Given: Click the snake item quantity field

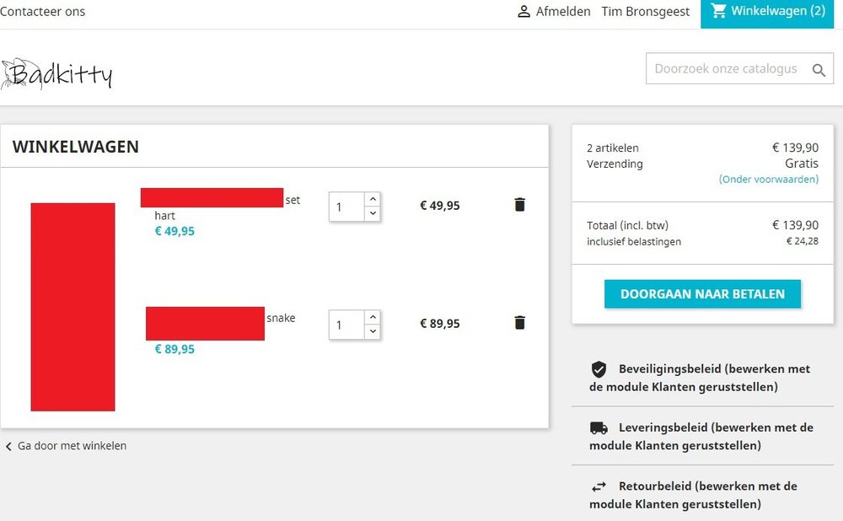Looking at the screenshot, I should [x=346, y=325].
